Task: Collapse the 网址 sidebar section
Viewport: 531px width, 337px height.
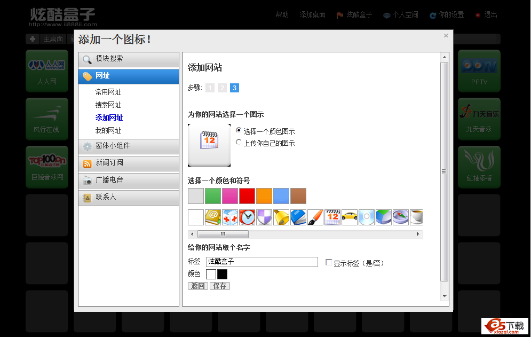Action: coord(129,76)
